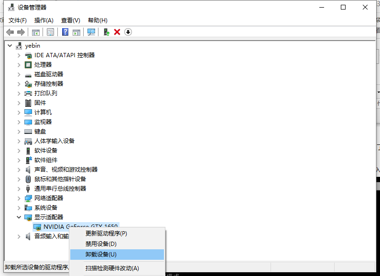The height and width of the screenshot is (276, 380).
Task: Click the black down-arrow circle toolbar icon
Action: click(x=128, y=32)
